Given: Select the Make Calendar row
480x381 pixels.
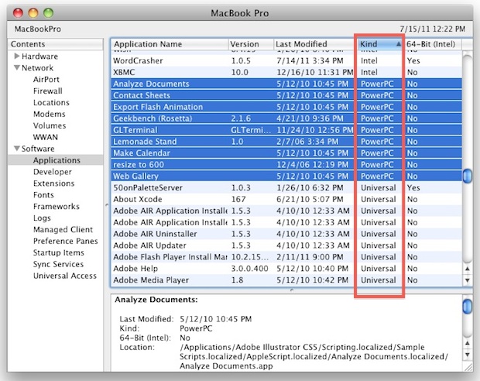Looking at the screenshot, I should [x=286, y=153].
